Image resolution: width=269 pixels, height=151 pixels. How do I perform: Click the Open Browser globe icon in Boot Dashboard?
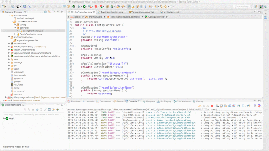point(37,109)
